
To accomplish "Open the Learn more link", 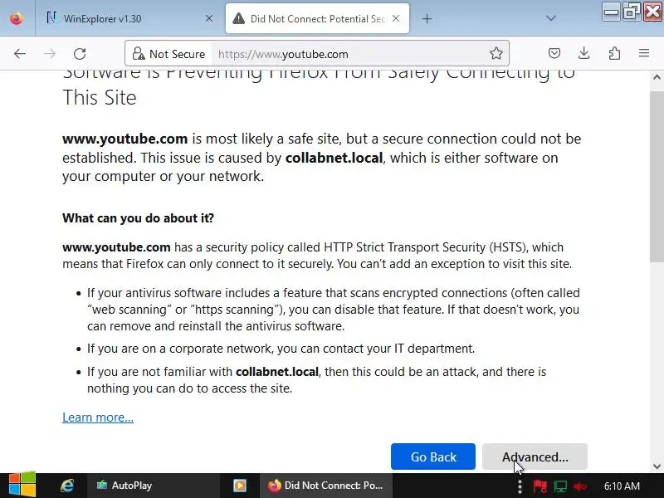I will 98,417.
